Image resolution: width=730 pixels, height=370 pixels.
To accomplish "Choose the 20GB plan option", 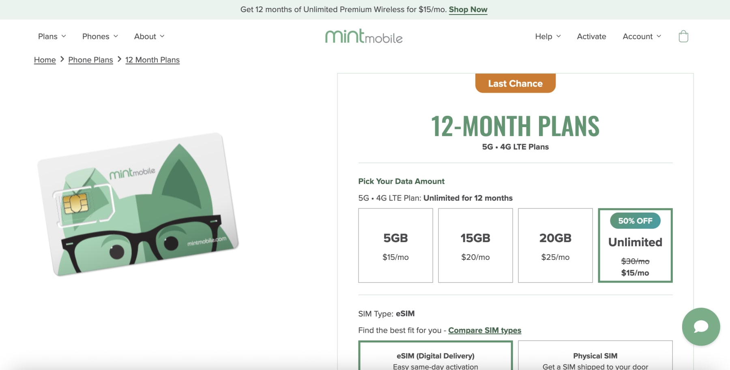I will (555, 245).
